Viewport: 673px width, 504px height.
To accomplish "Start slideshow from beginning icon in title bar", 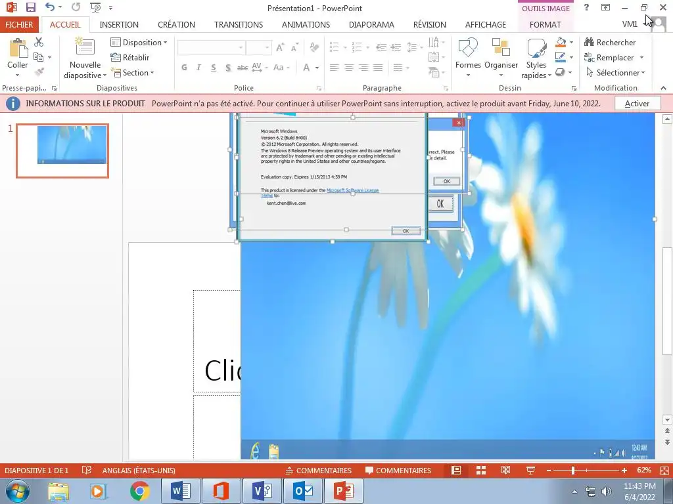I will (x=95, y=7).
